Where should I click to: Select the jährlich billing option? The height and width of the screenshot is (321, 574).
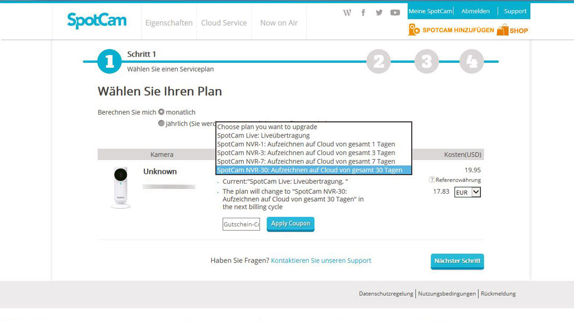coord(161,124)
